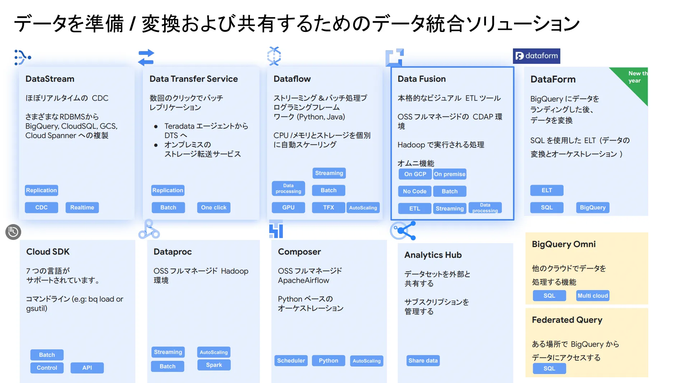Click 'Hadoop で実行される処理' text
Viewport: 682px width, 383px height.
441,145
